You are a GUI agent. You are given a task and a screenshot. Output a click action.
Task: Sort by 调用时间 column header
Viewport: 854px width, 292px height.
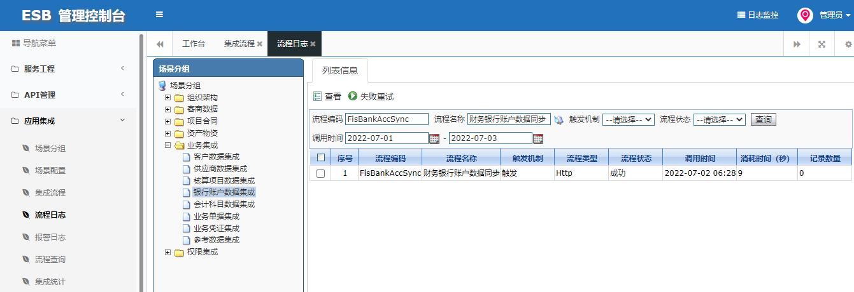699,158
